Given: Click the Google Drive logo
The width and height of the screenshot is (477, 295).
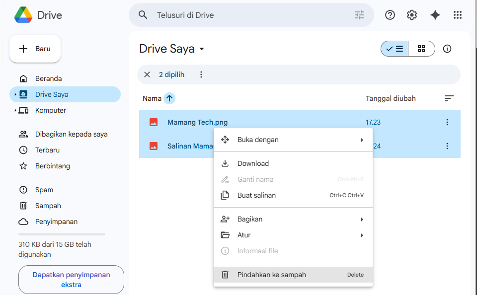Looking at the screenshot, I should point(23,15).
